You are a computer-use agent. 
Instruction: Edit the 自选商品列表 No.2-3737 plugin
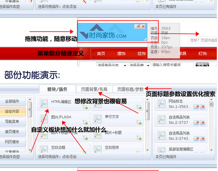pos(196,123)
